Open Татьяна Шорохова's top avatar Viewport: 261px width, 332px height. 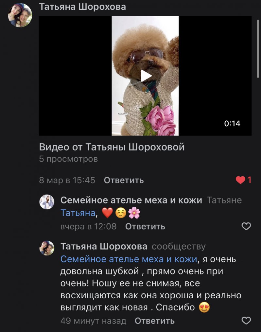pos(20,15)
